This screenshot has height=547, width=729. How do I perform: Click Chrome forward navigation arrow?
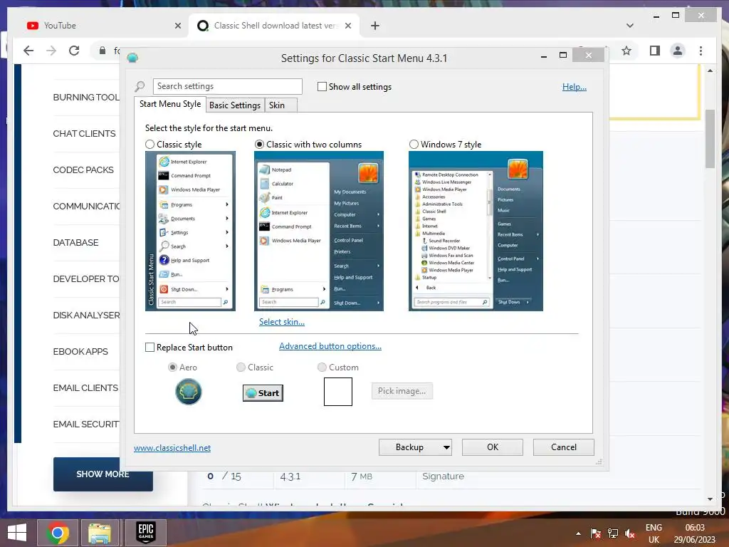(51, 51)
